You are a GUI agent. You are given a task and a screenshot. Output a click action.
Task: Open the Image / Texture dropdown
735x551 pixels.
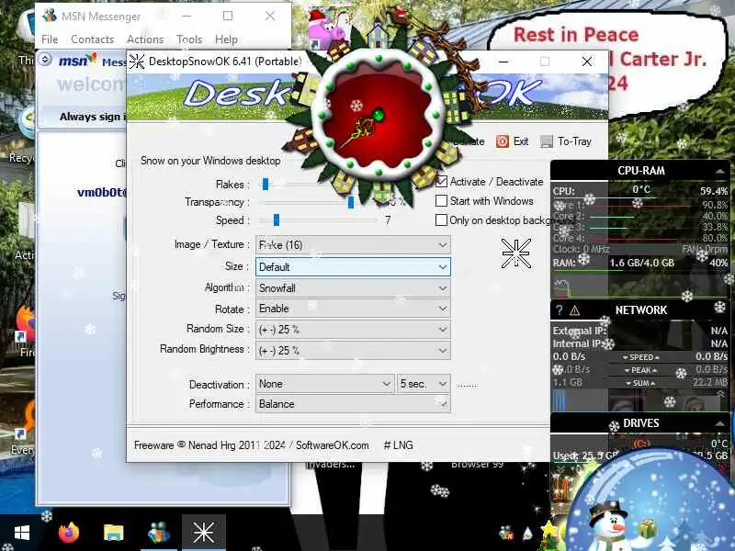pos(353,244)
